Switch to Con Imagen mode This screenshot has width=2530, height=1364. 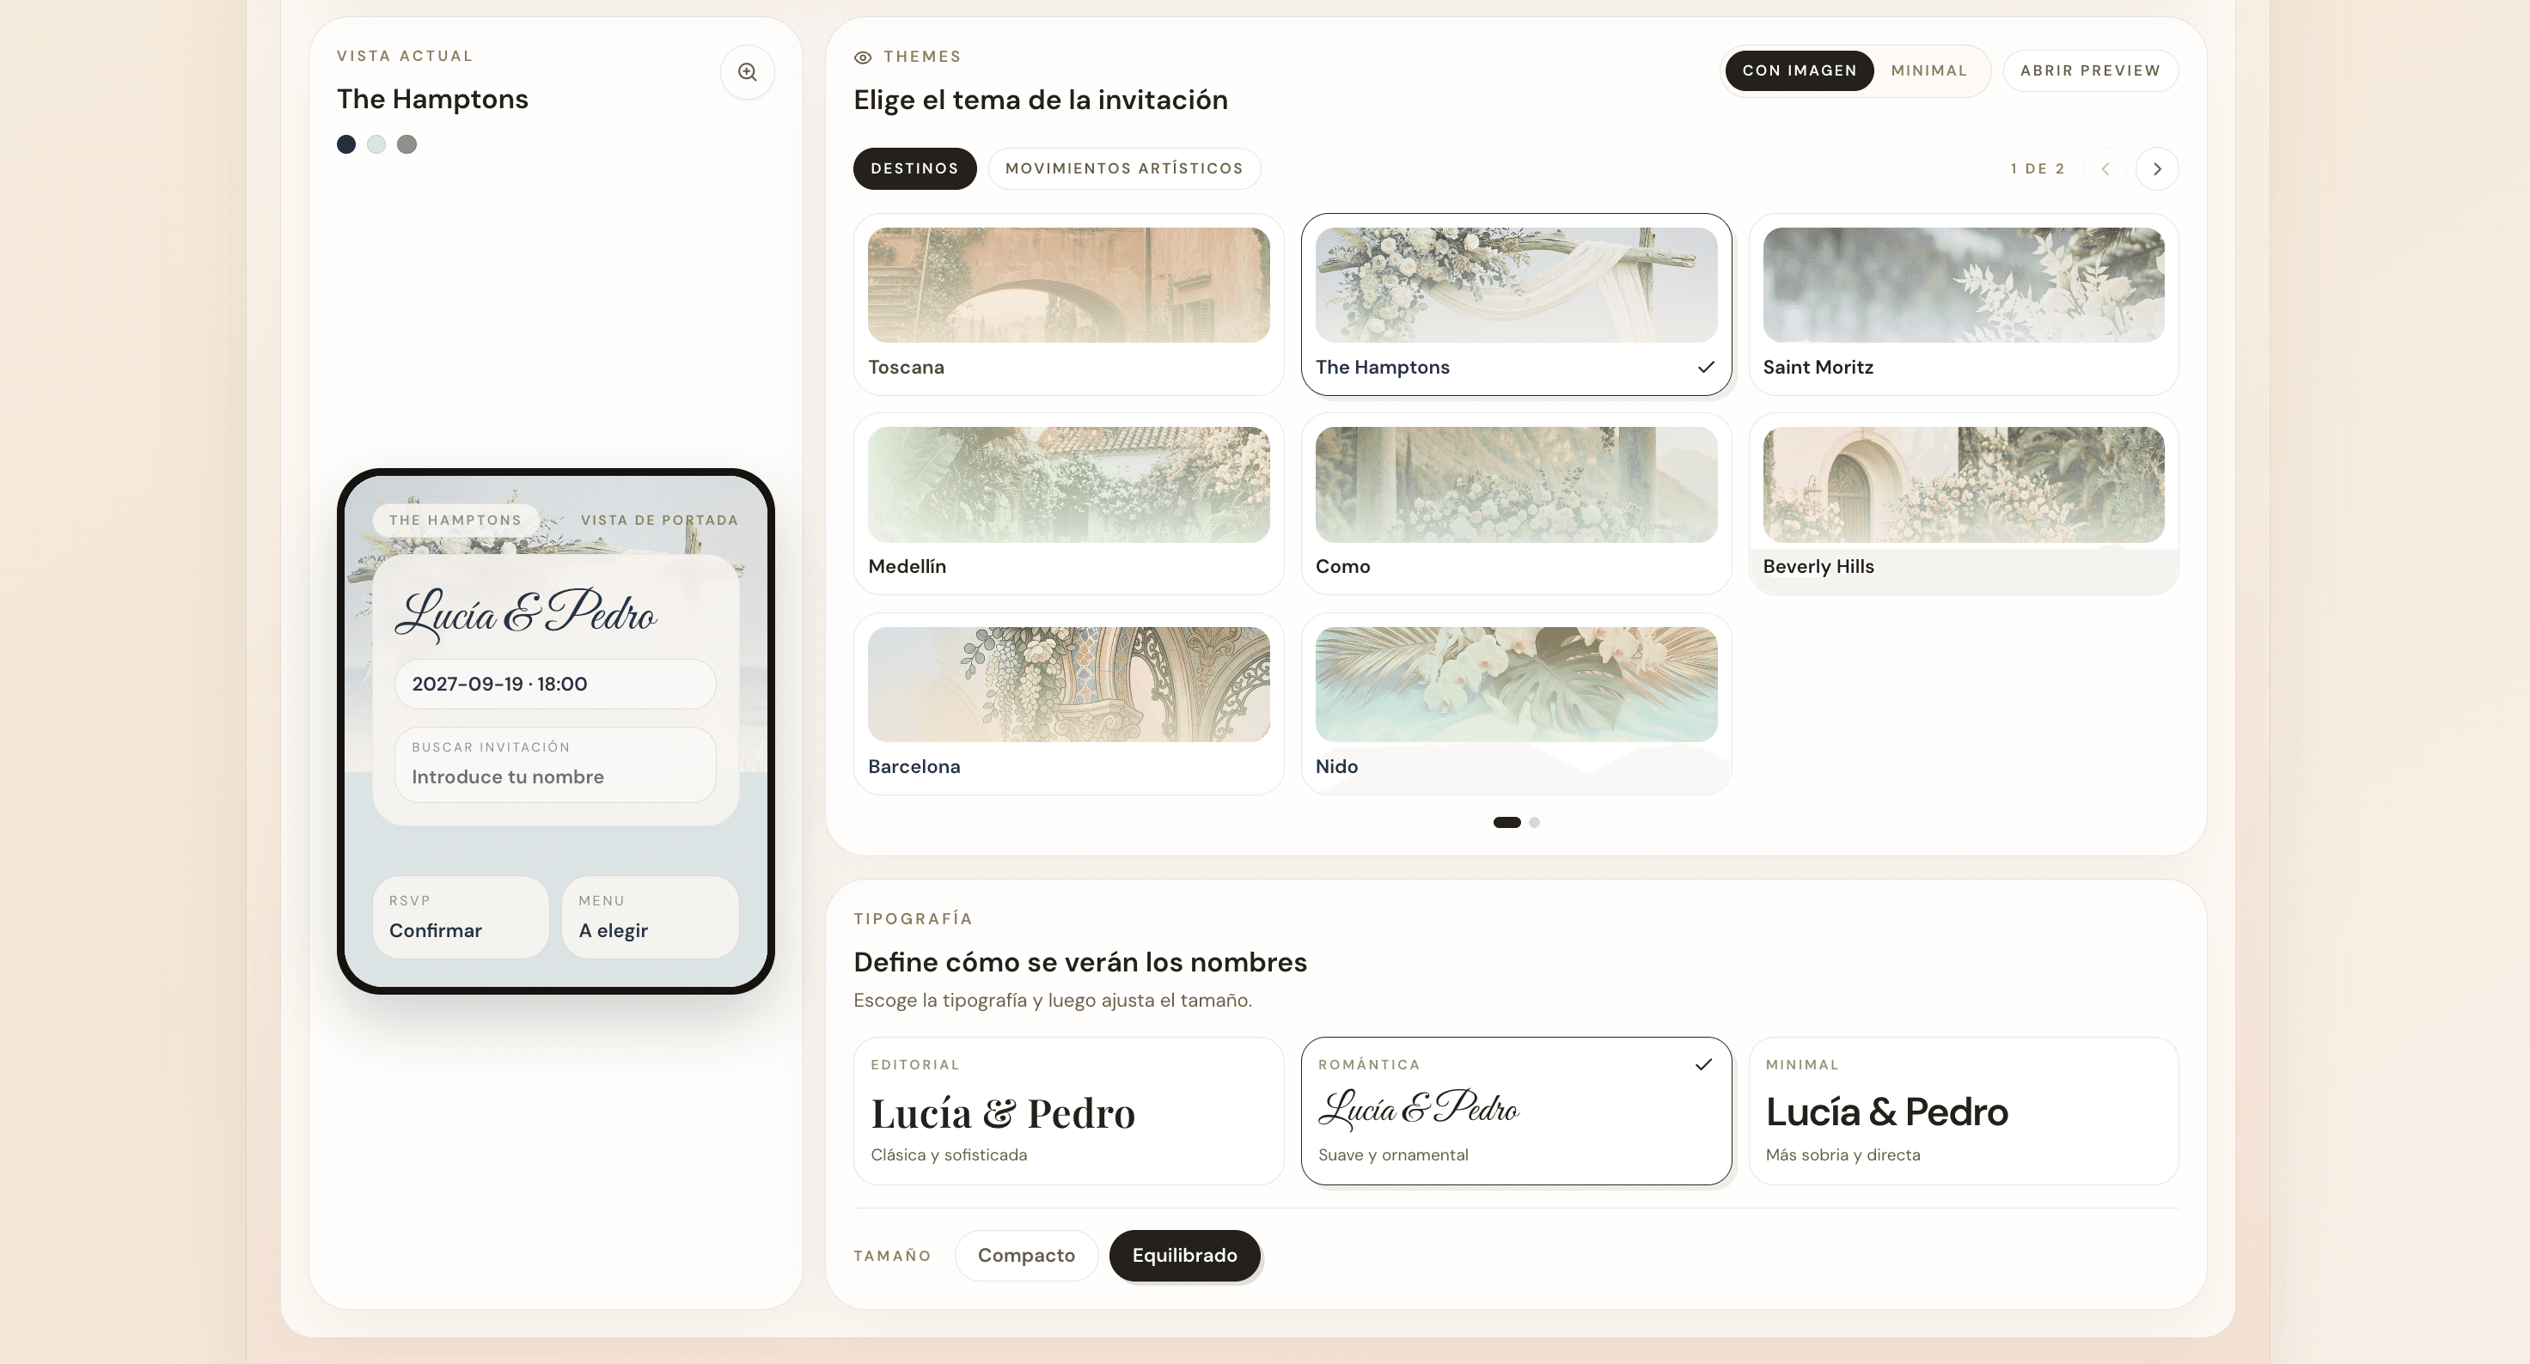pyautogui.click(x=1800, y=70)
